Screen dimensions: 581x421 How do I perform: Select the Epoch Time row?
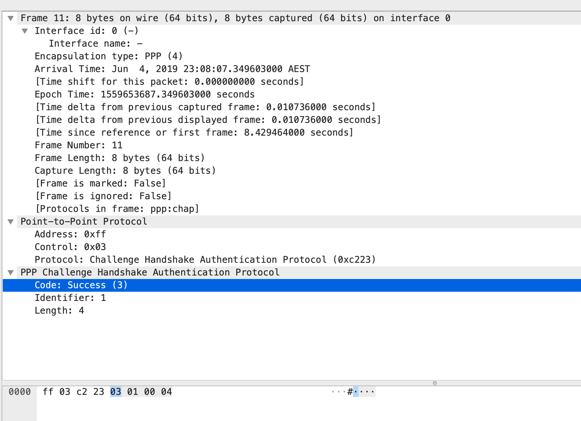144,95
